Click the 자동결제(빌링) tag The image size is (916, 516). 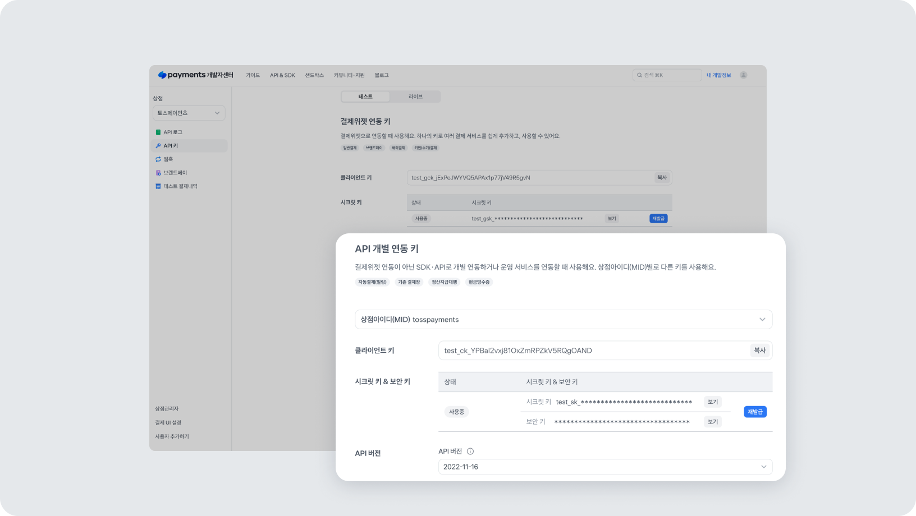click(373, 282)
